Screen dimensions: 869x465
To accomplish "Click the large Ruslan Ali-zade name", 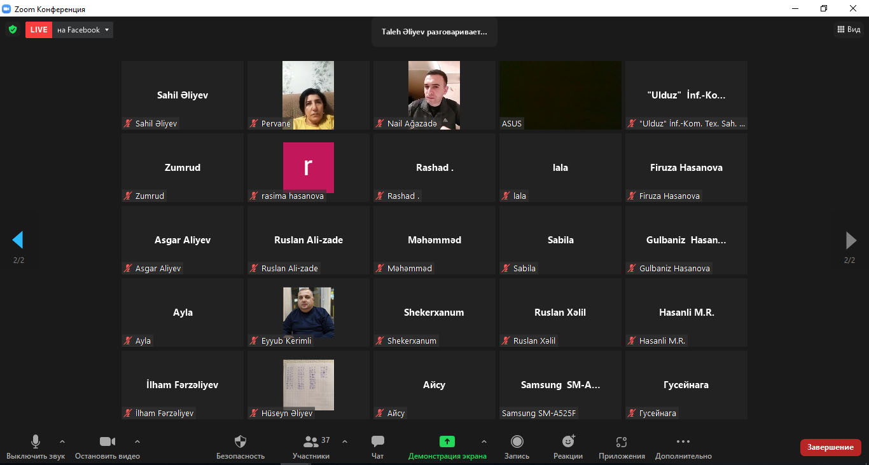I will pos(309,240).
